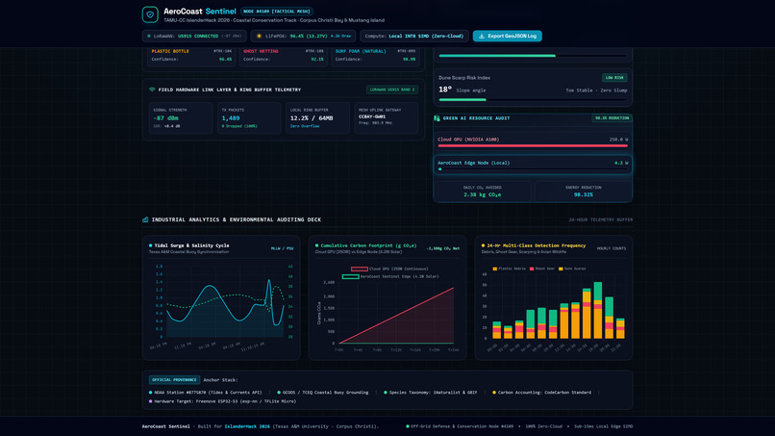Click Species Taxonomy: iNaturalist & GBIF entry

coord(431,393)
